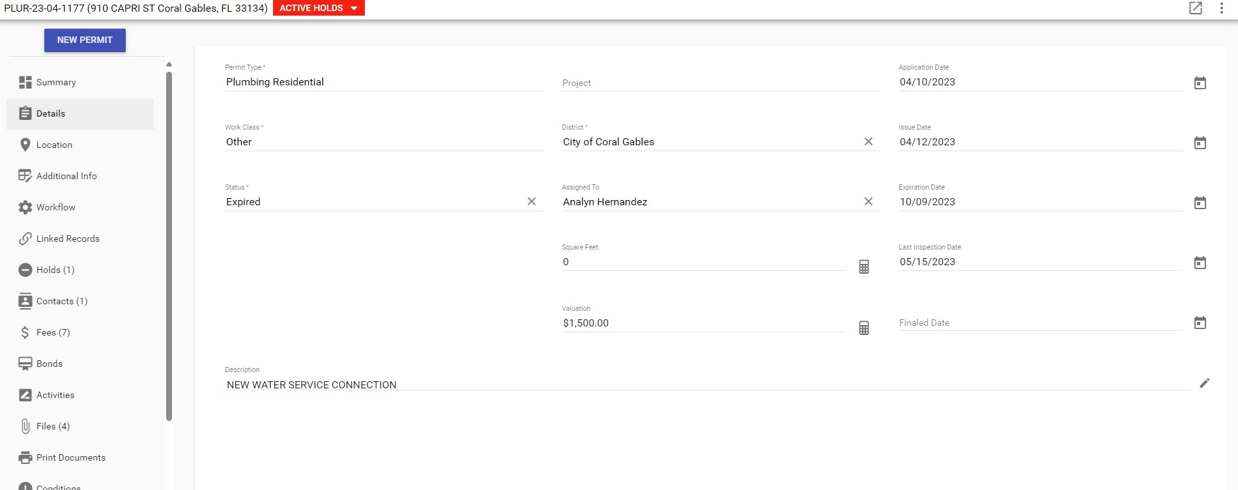1238x490 pixels.
Task: Clear the Expired status value
Action: coord(531,201)
